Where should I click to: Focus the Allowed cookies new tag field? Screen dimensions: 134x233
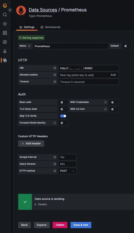pos(84,75)
